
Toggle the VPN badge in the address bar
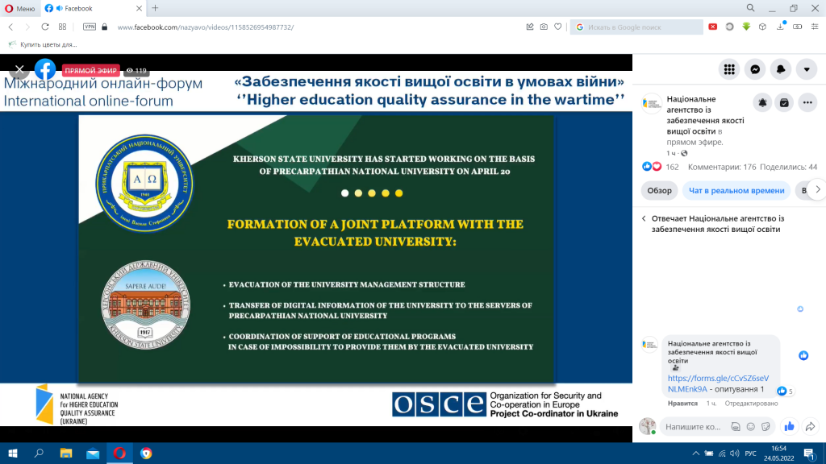coord(90,27)
